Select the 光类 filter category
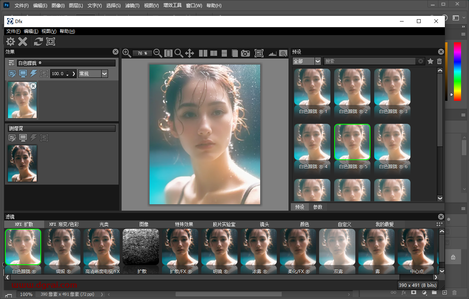Screen dimensions: 469x299 click(104, 224)
